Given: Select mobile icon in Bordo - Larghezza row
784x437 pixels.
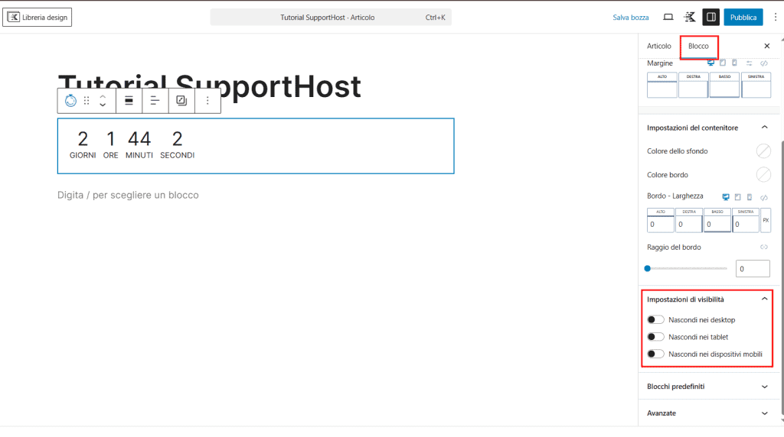Looking at the screenshot, I should pyautogui.click(x=750, y=197).
